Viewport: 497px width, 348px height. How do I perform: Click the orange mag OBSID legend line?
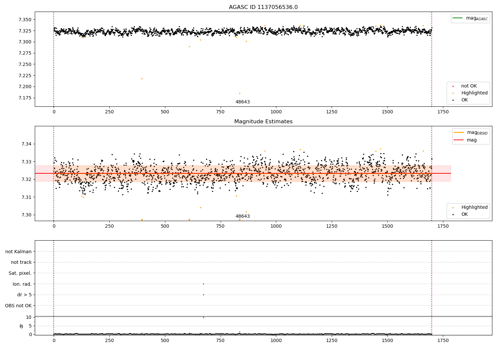click(x=459, y=133)
